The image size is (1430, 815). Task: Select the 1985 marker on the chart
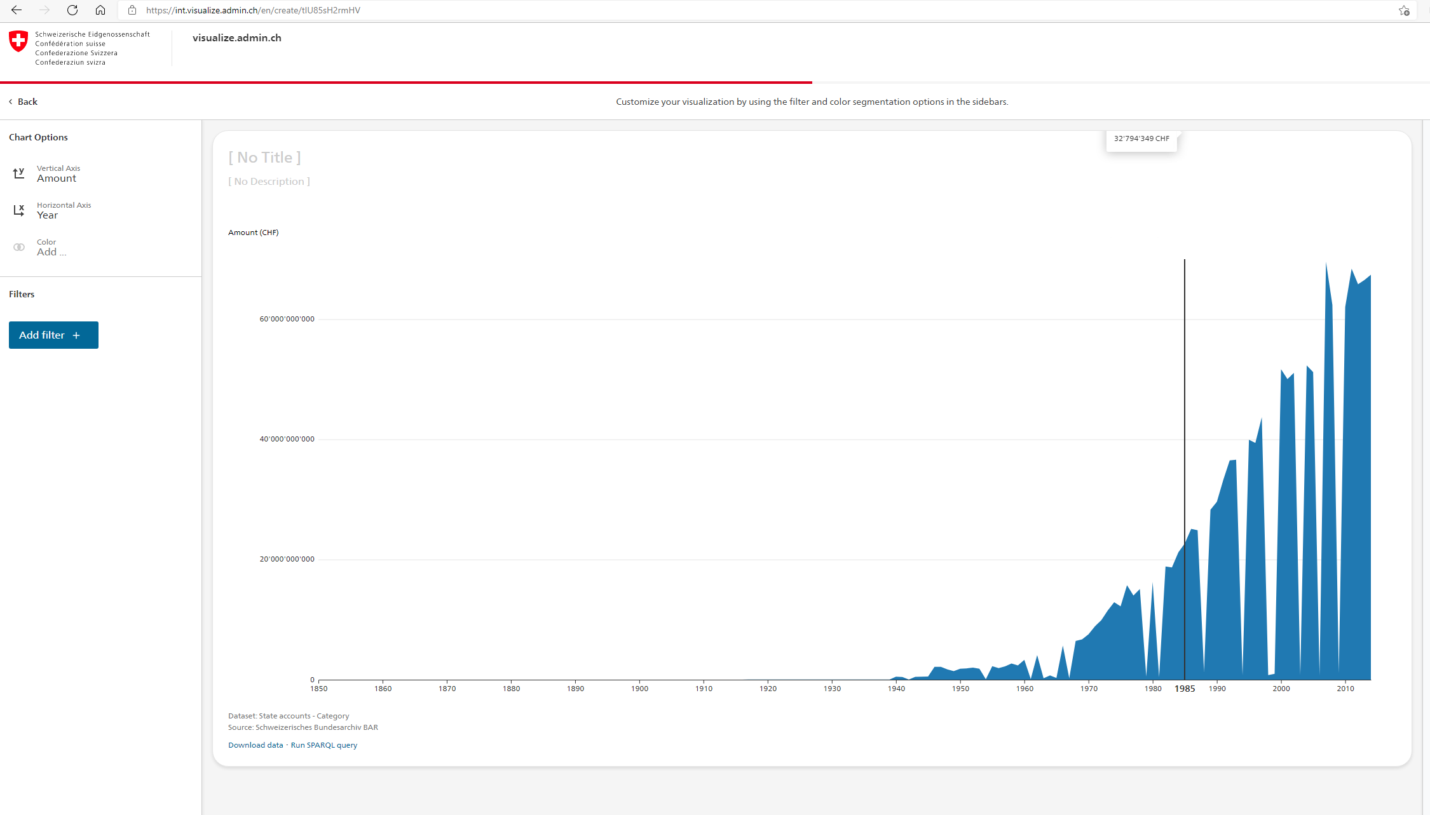pos(1185,688)
